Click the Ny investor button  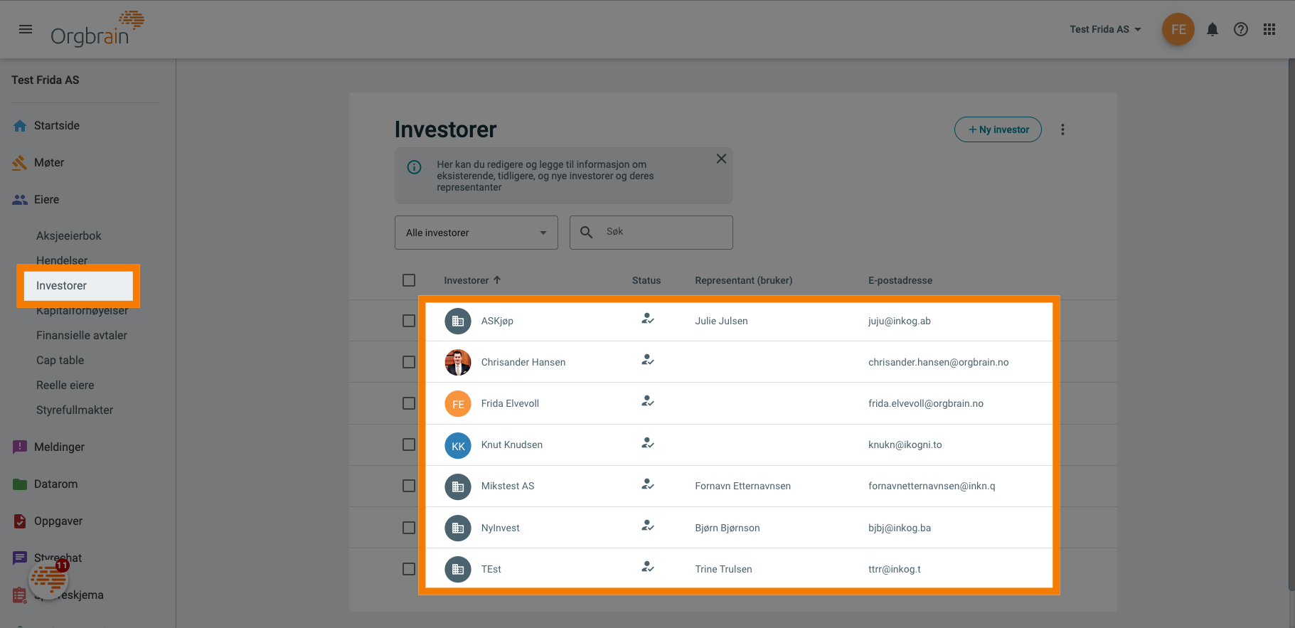[x=998, y=129]
